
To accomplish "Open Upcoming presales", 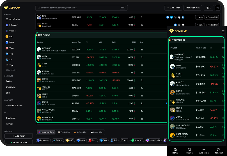I will click(x=11, y=87).
